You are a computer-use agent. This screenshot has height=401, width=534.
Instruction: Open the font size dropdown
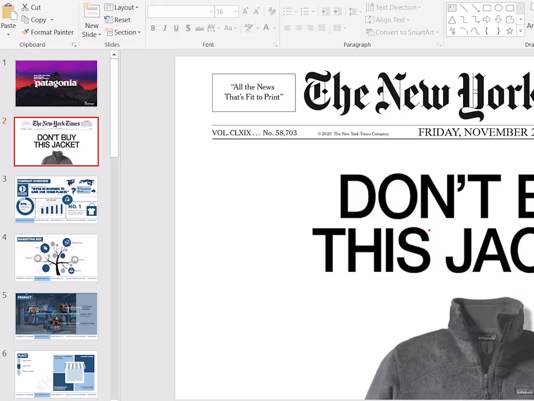tap(235, 12)
